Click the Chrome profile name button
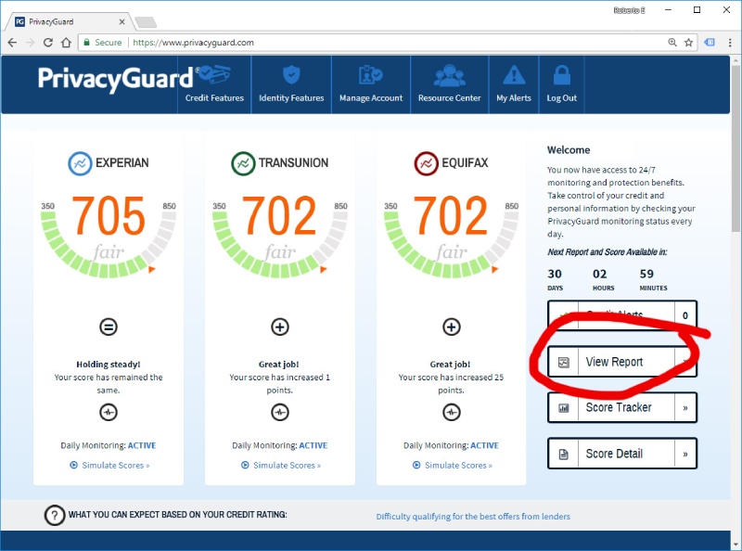Viewport: 742px width, 551px height. (629, 10)
